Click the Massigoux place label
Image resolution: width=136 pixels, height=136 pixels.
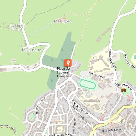tap(63, 21)
